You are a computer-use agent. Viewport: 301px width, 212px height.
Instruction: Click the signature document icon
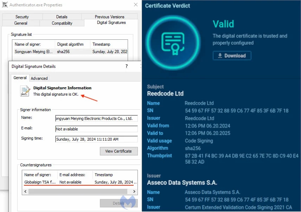[x=25, y=91]
